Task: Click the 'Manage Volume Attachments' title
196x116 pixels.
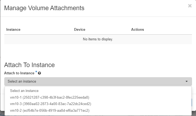Action: tap(44, 8)
